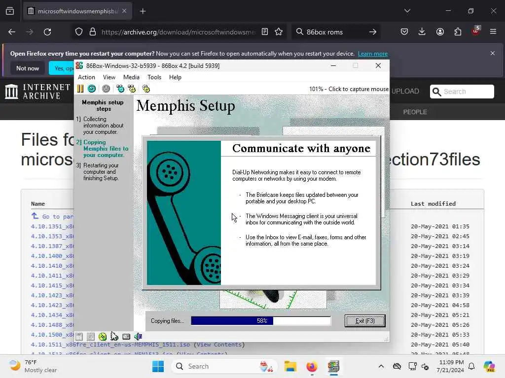
Task: Open the MEMPHIS_1511.iso file link
Action: [110, 344]
